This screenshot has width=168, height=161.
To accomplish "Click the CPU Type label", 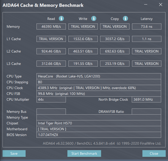I will (x=14, y=76).
